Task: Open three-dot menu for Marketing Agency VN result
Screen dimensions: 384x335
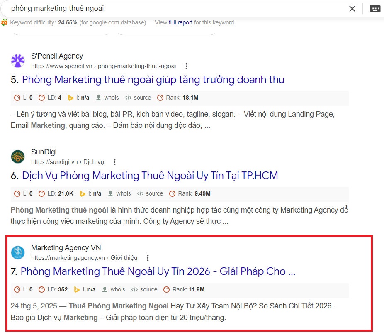Action: [148, 258]
